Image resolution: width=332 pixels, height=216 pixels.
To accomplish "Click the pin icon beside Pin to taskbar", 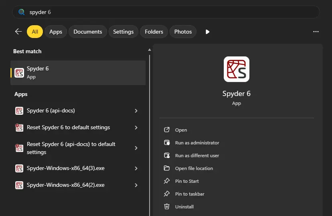I will [x=167, y=194].
